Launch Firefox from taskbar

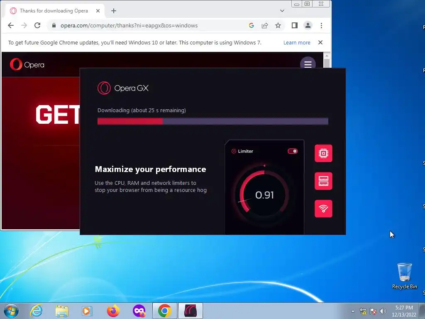click(113, 311)
